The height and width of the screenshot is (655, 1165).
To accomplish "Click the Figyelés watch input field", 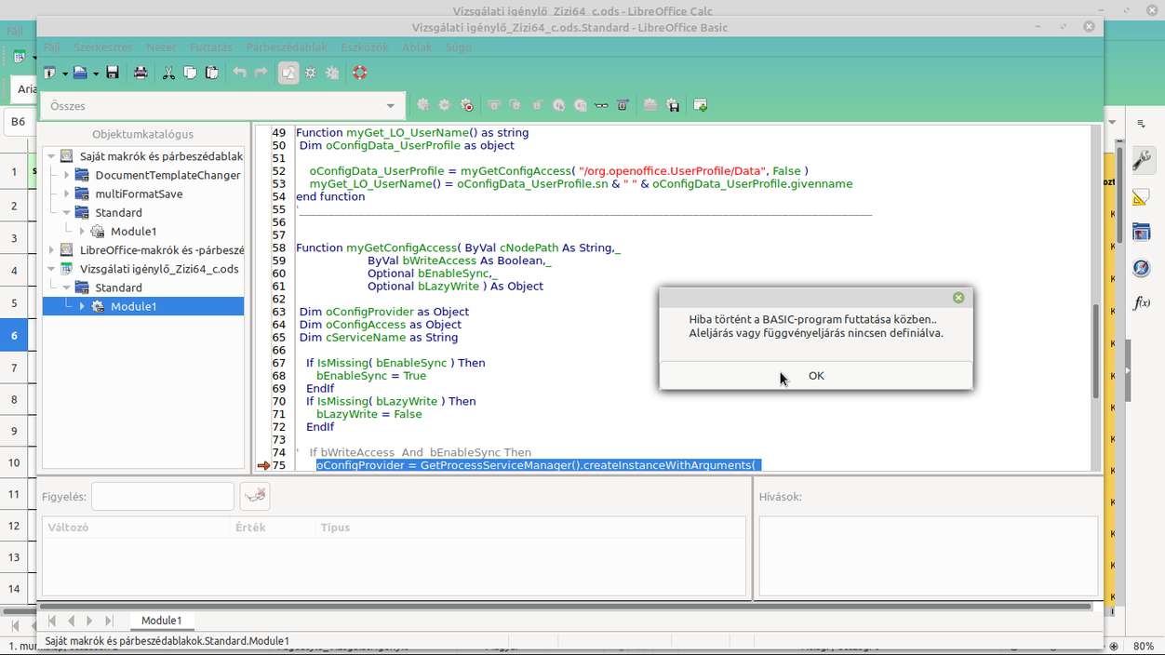I will (x=163, y=497).
